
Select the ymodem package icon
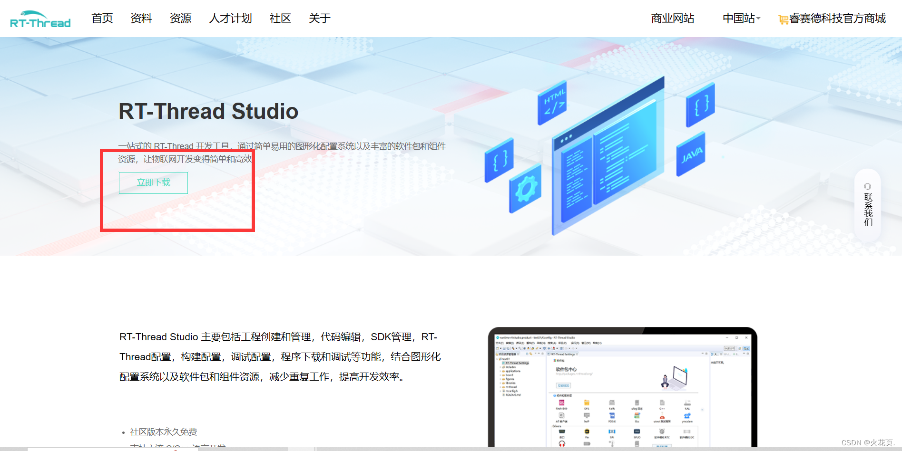[687, 415]
